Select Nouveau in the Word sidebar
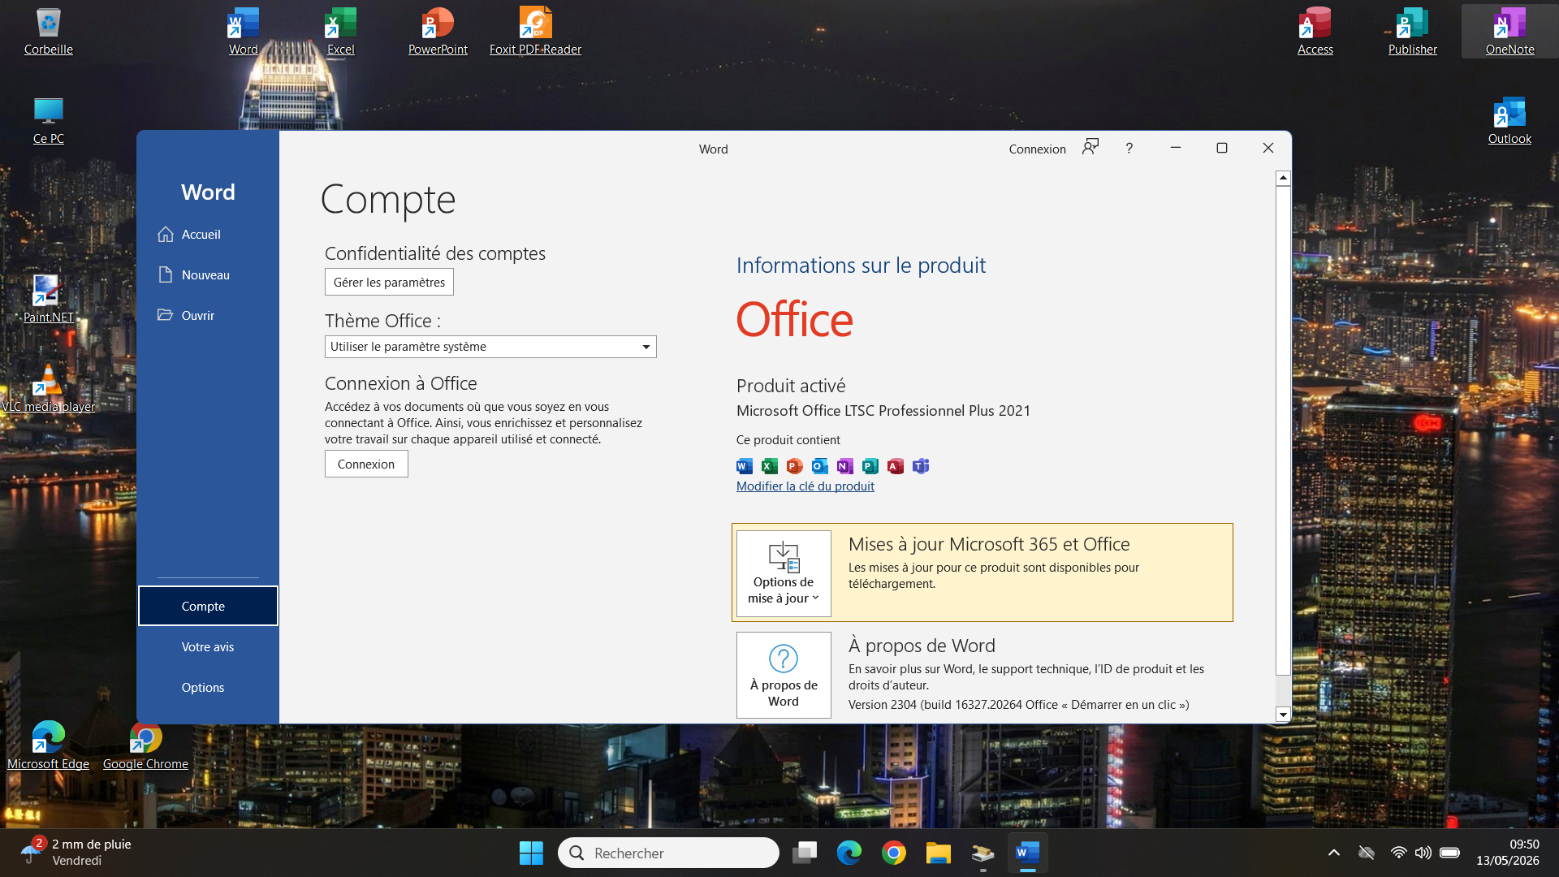1559x877 pixels. [208, 274]
